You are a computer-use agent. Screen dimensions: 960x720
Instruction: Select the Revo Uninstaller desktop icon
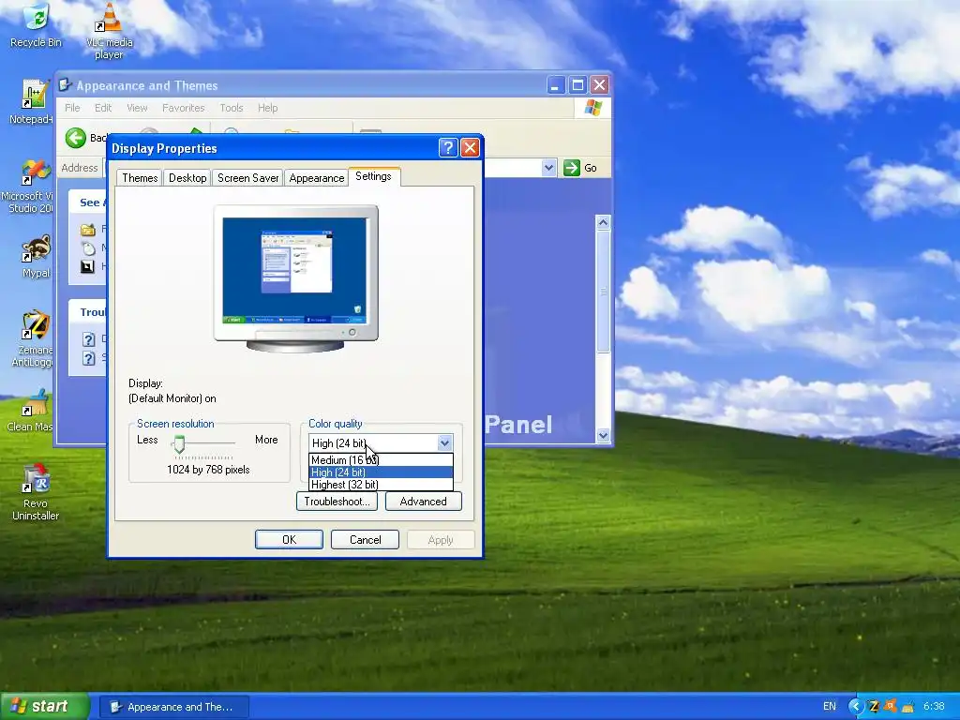(36, 492)
